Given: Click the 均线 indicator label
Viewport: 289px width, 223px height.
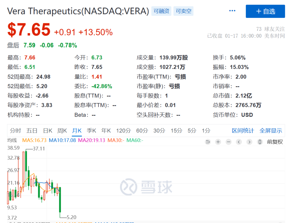Looking at the screenshot, I should (x=12, y=140).
